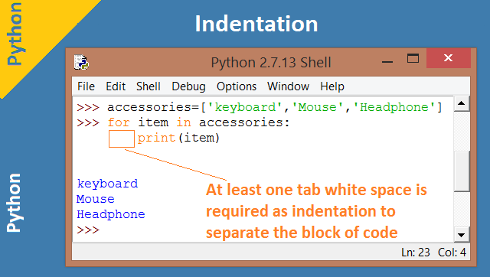The height and width of the screenshot is (277, 490).
Task: Click the 'Ln: 23' status bar entry
Action: click(416, 253)
